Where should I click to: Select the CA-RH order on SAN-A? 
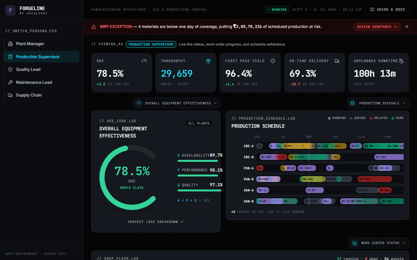pos(315,190)
